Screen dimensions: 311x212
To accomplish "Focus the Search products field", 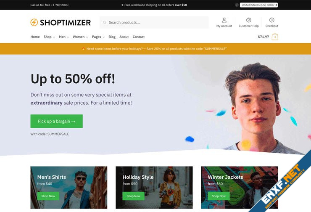I will (154, 22).
